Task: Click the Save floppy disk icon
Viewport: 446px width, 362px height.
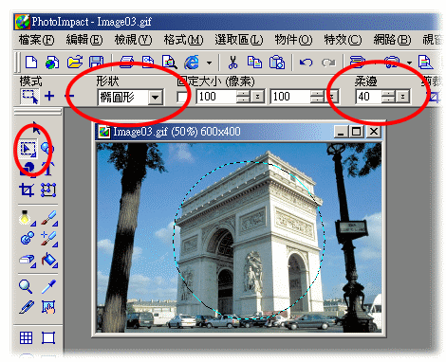Action: coord(97,62)
